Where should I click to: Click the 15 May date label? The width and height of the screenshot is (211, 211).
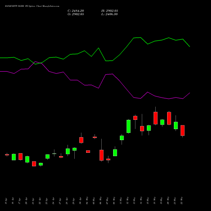[148, 200]
